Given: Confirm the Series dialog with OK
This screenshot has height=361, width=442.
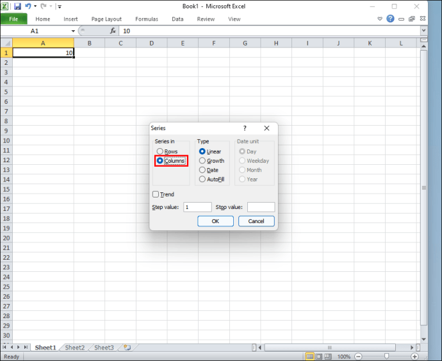Looking at the screenshot, I should pos(215,221).
